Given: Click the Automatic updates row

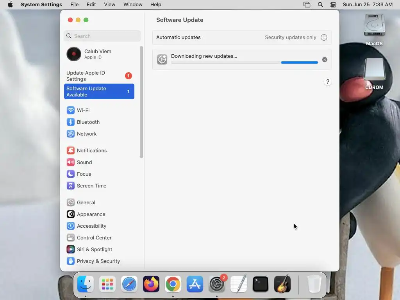Looking at the screenshot, I should click(x=242, y=37).
